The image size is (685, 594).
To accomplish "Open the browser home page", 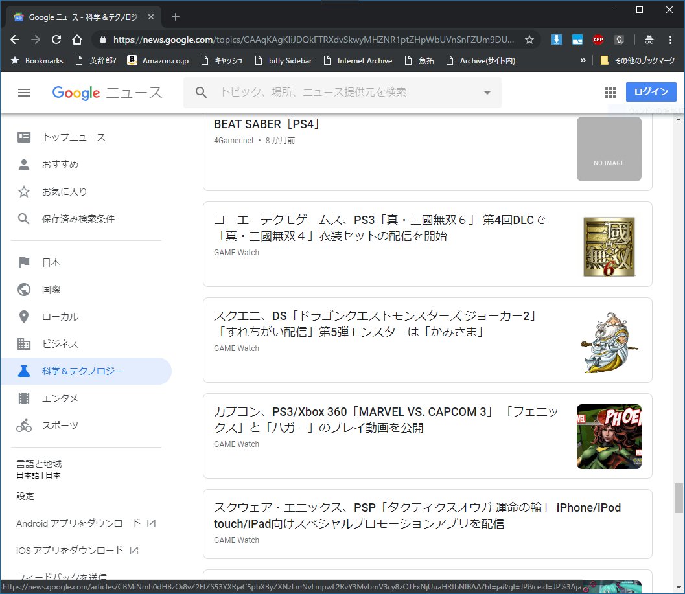I will 77,40.
